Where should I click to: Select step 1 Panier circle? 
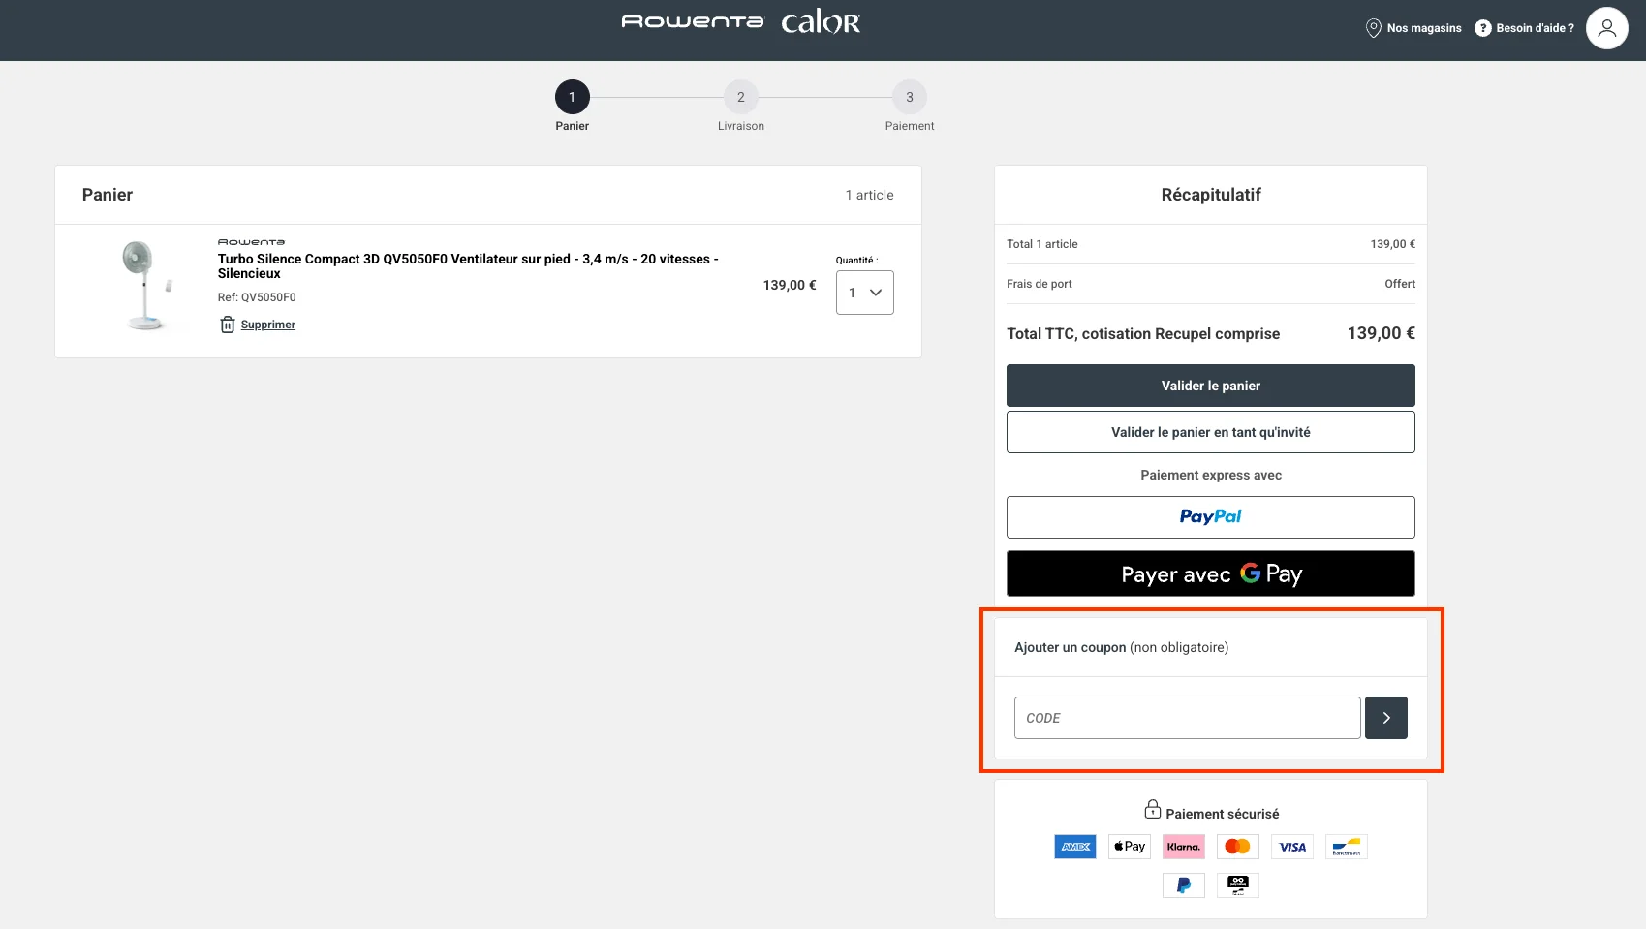(572, 97)
